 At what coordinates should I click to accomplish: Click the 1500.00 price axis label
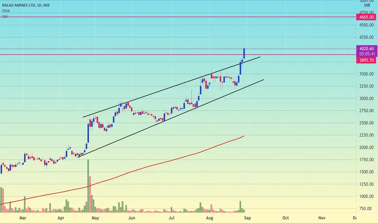point(366,172)
